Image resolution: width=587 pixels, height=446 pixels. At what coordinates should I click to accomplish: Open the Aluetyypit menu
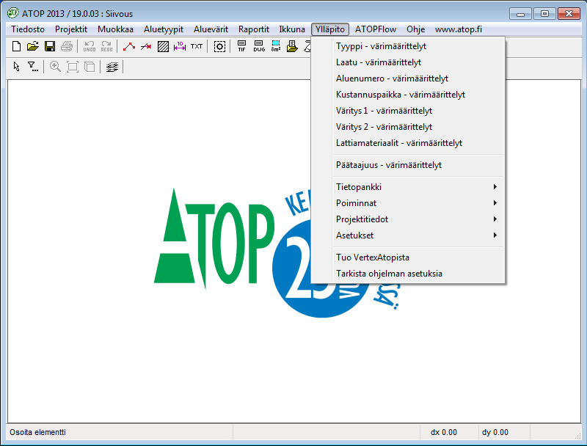click(x=164, y=29)
